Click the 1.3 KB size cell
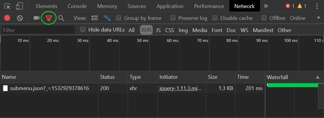 226,89
